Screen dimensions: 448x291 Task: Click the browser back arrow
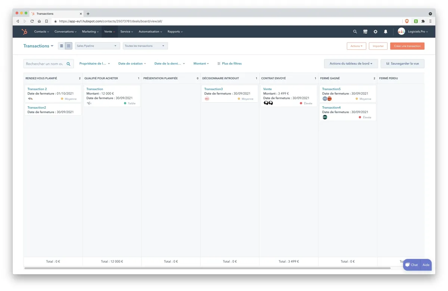18,21
